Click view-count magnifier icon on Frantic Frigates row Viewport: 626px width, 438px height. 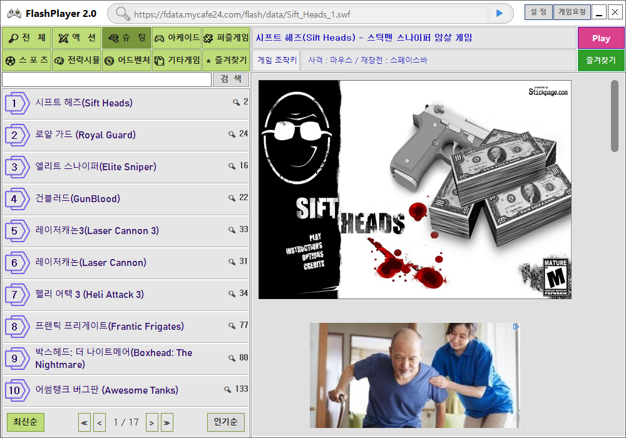pyautogui.click(x=232, y=325)
